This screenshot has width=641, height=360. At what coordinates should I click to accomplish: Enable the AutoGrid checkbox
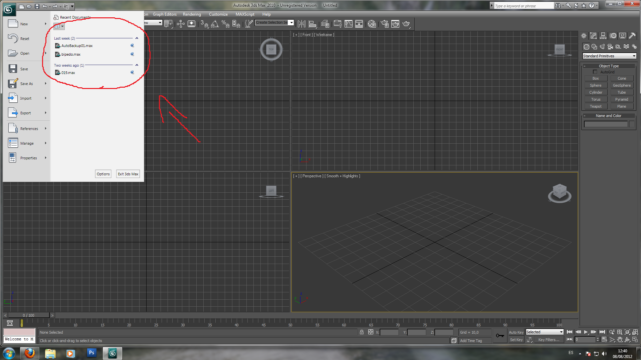595,72
